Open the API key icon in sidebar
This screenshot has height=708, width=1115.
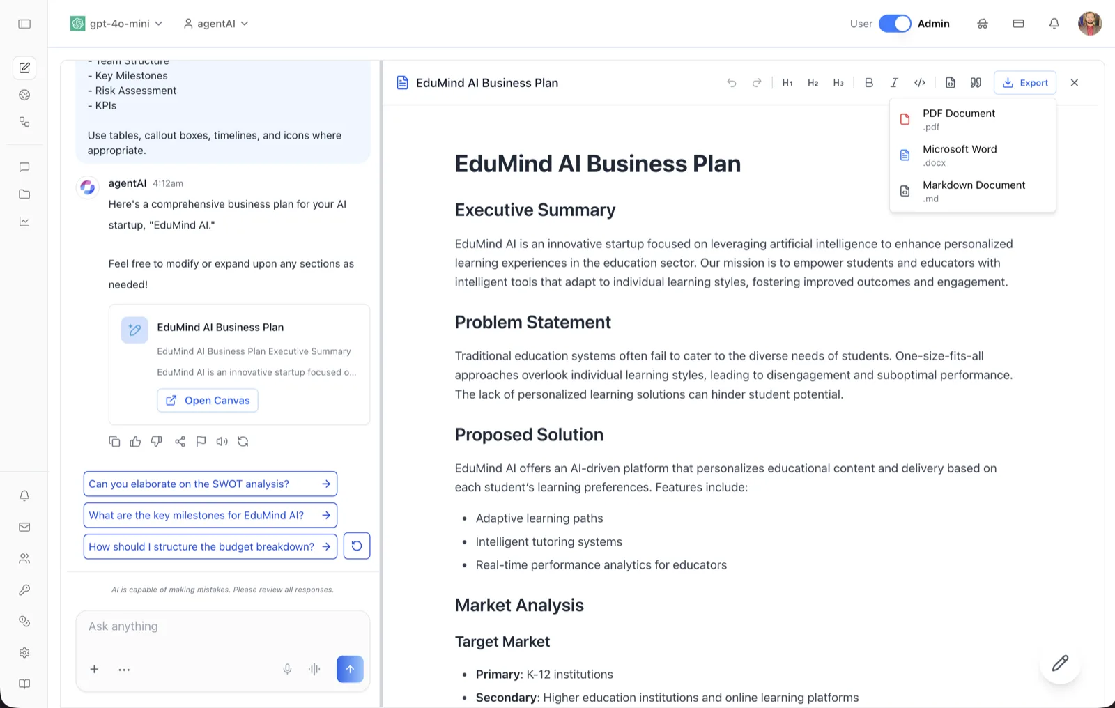pyautogui.click(x=24, y=590)
